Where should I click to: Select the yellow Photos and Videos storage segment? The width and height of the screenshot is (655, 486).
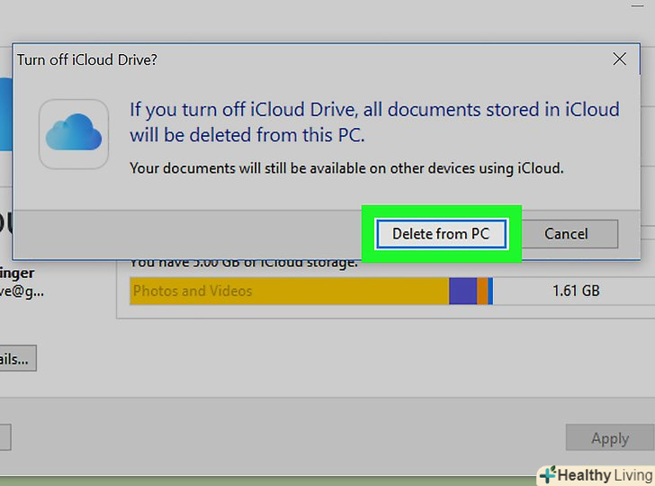(288, 291)
